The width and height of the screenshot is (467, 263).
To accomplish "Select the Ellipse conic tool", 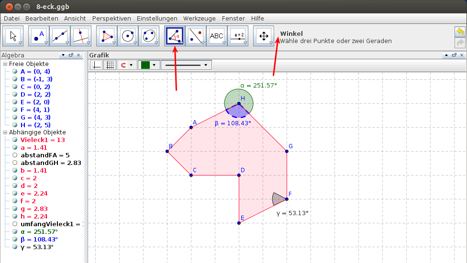I will [x=149, y=36].
